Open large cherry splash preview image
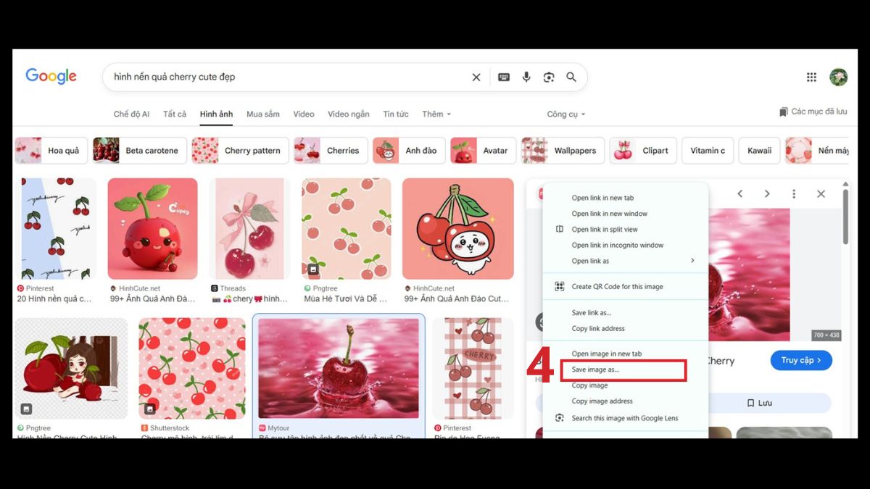The width and height of the screenshot is (870, 489). pos(748,275)
